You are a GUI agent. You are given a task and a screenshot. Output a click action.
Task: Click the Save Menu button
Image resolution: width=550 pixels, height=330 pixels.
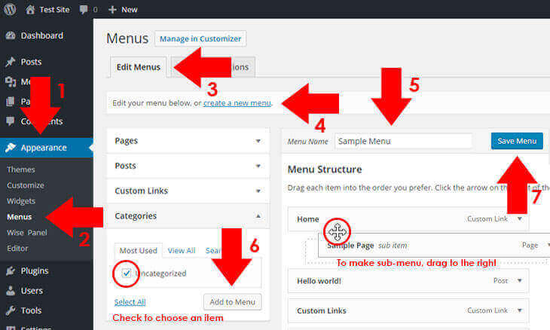tap(517, 141)
